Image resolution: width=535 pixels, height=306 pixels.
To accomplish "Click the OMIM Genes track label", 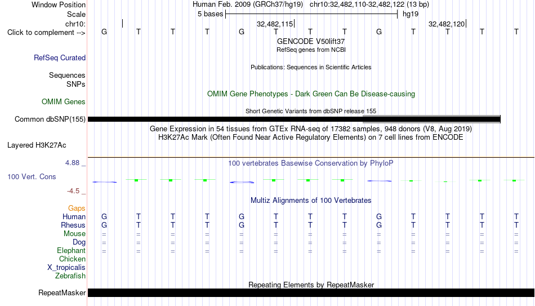I will (x=64, y=102).
